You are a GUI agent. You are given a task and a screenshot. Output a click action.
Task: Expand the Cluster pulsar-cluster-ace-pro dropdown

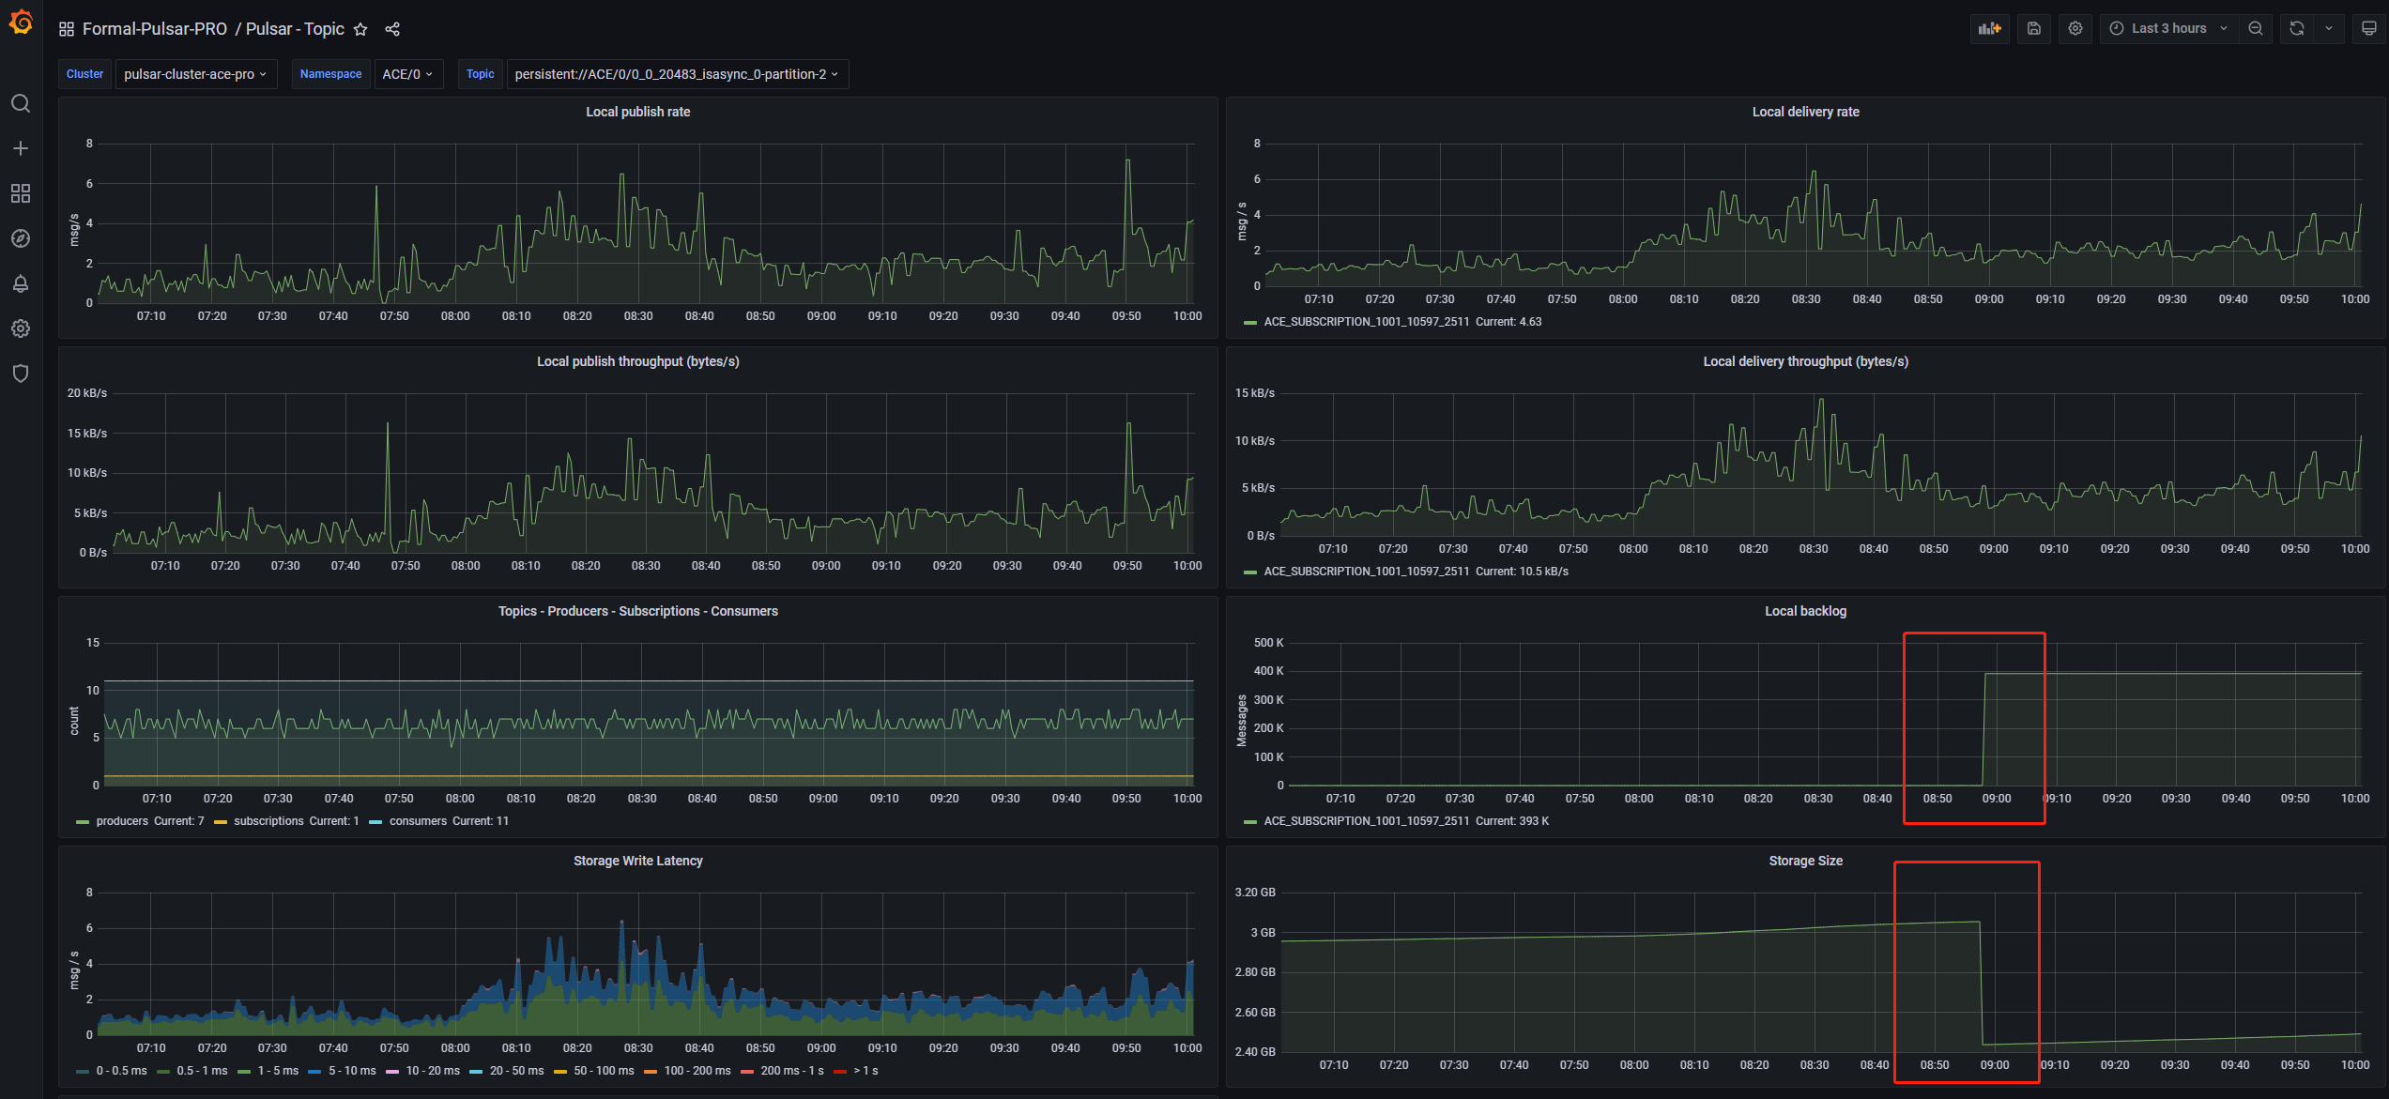195,74
